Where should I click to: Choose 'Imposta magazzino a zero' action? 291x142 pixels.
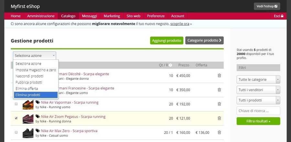36,70
